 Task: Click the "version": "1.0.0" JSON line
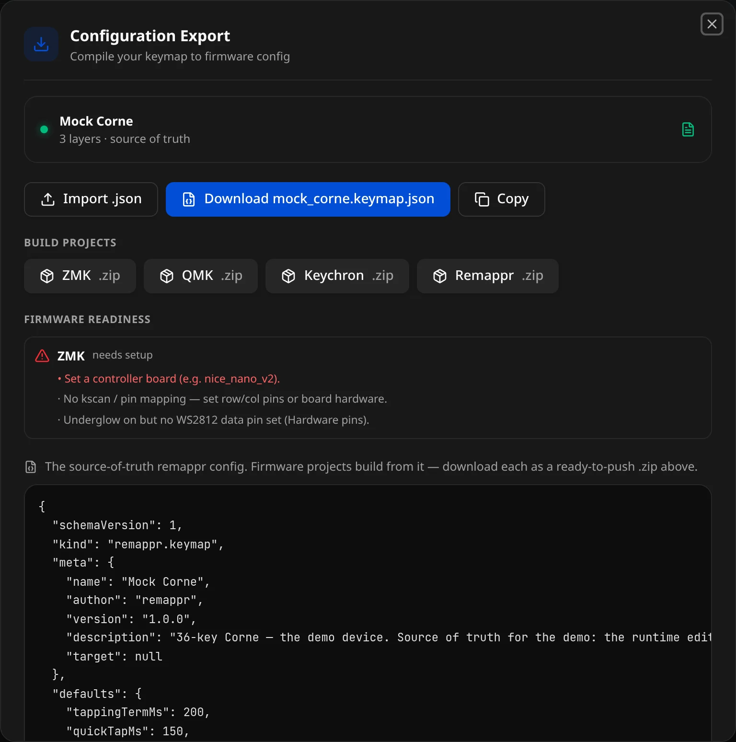coord(131,619)
